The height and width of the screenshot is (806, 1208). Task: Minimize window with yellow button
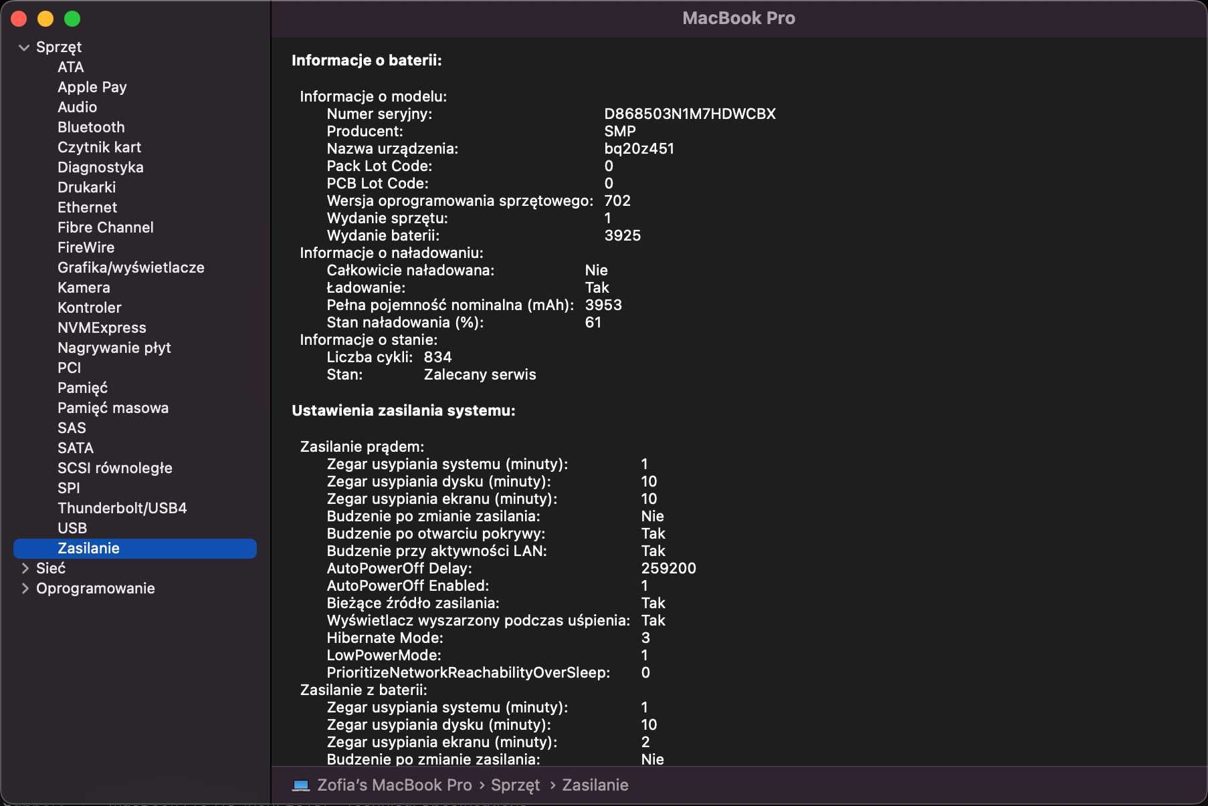[45, 19]
